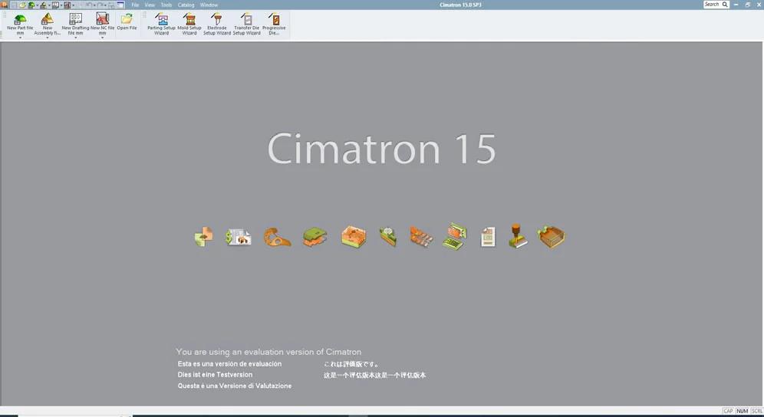Click the green and orange mold plates icon

314,237
